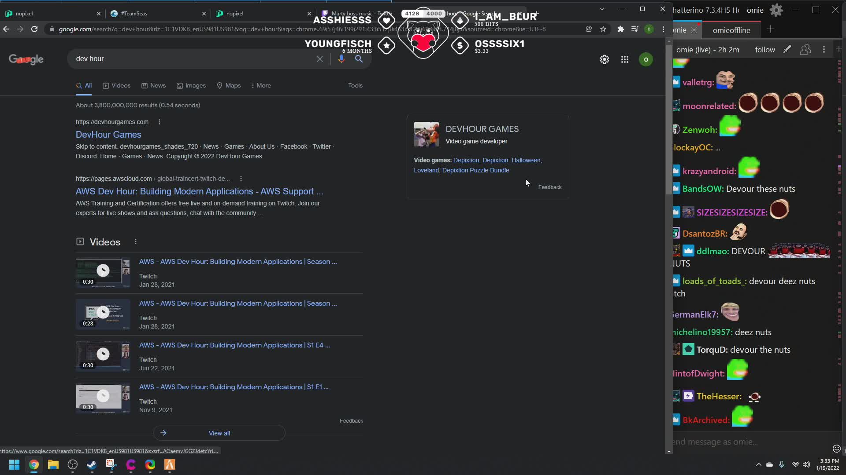Click in the Google search input field
Viewport: 846px width, 475px height.
point(194,59)
